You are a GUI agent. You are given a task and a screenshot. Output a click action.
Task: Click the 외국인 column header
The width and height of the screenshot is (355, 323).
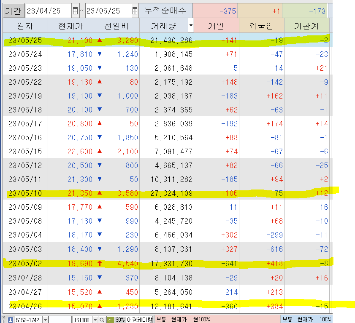(x=261, y=26)
